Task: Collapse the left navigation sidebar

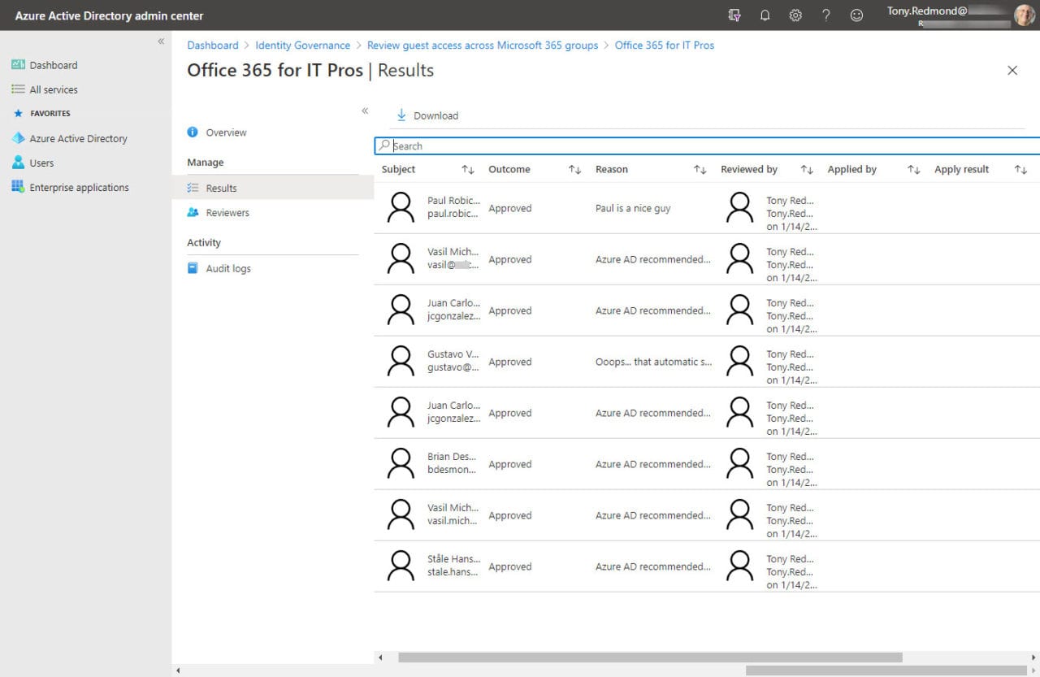Action: click(x=161, y=41)
